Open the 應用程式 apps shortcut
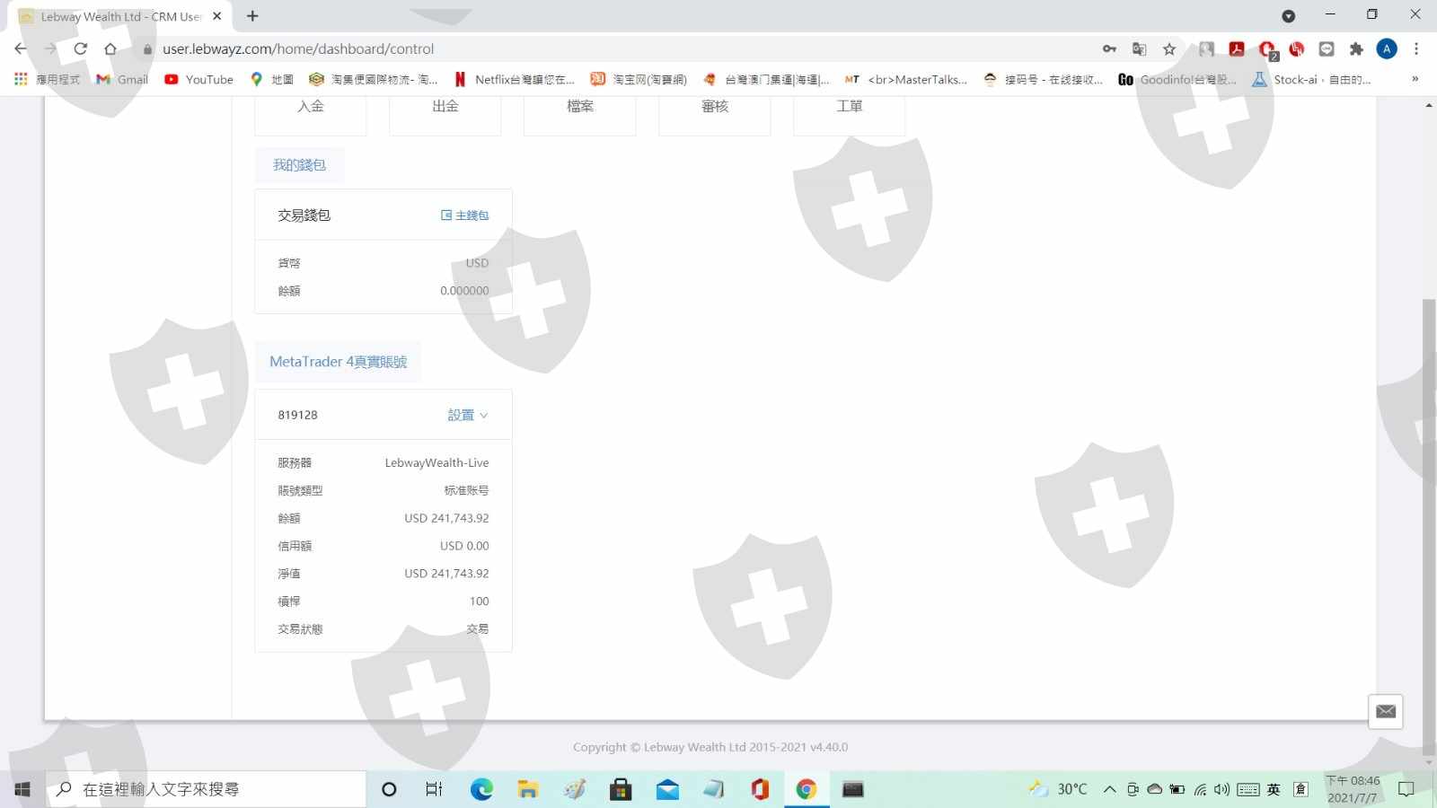 [x=48, y=79]
